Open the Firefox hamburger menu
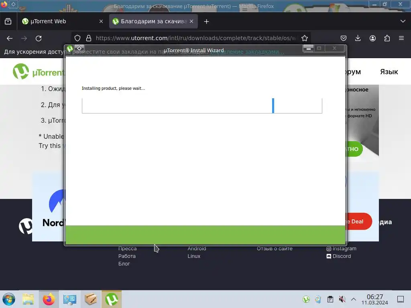Screen dimensions: 411x308 [401, 38]
